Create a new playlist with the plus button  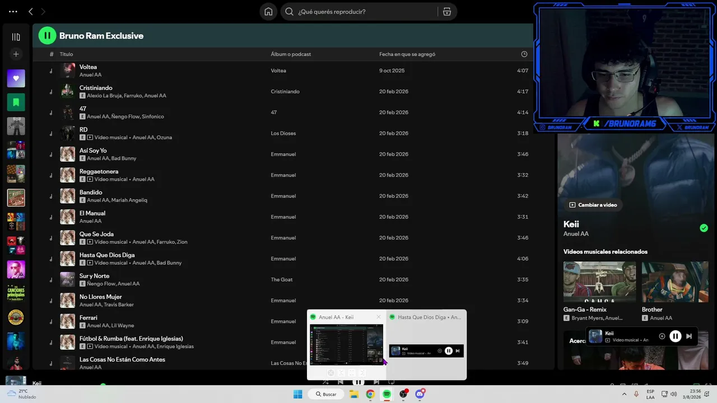[16, 54]
